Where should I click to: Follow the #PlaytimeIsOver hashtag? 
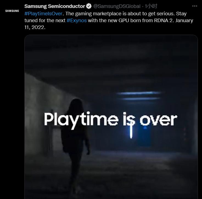(x=43, y=14)
